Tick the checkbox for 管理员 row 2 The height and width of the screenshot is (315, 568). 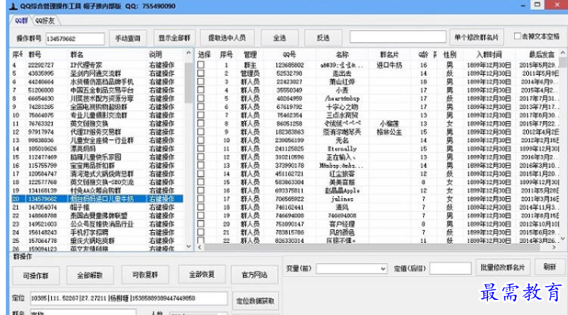pyautogui.click(x=201, y=73)
